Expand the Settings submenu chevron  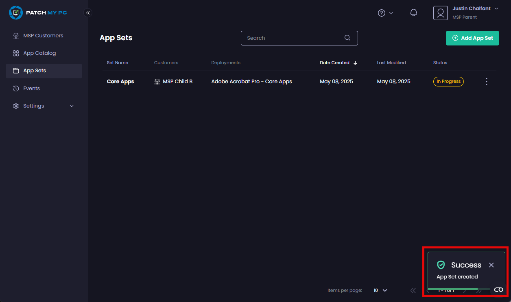(x=72, y=106)
